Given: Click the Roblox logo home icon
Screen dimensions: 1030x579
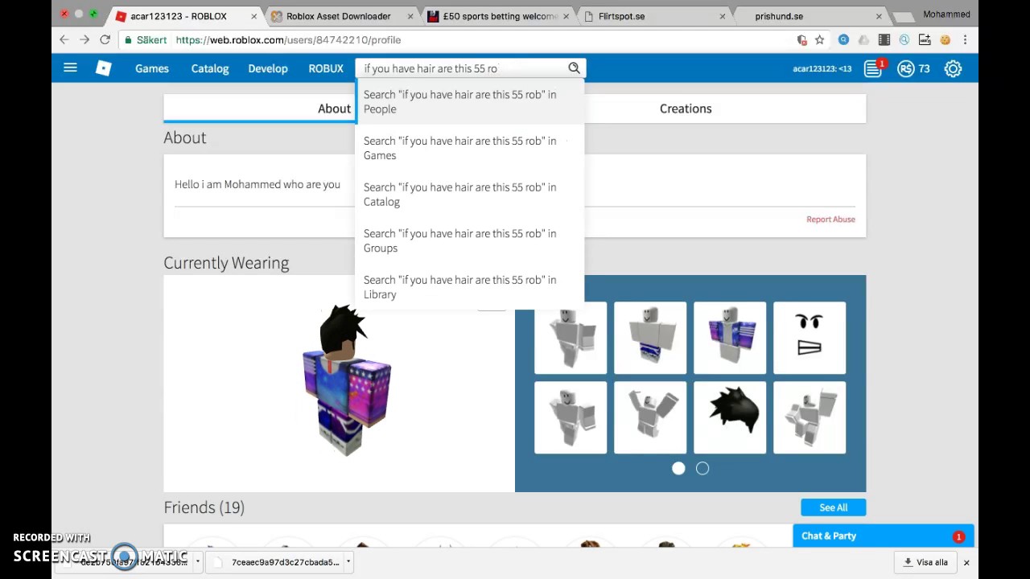Looking at the screenshot, I should (x=104, y=68).
